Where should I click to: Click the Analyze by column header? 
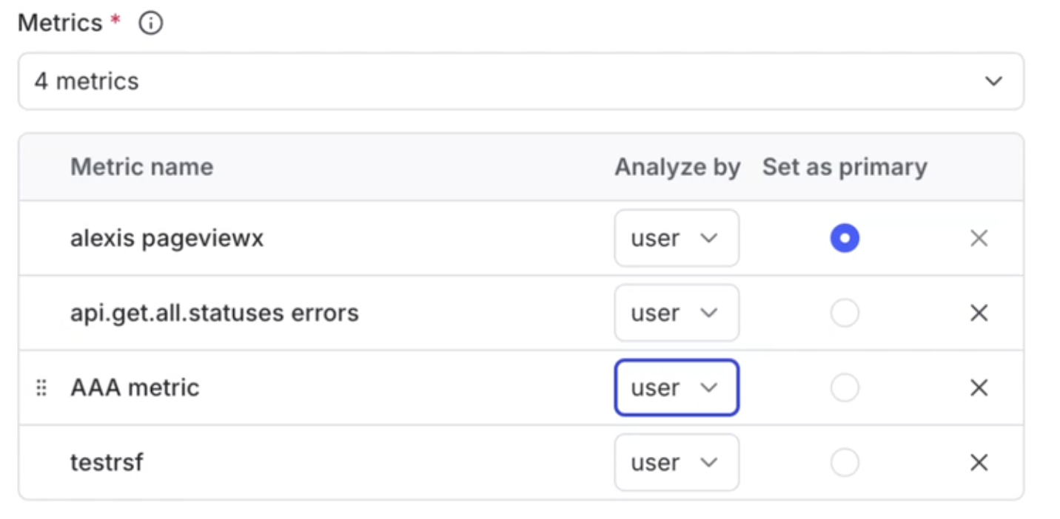[677, 167]
